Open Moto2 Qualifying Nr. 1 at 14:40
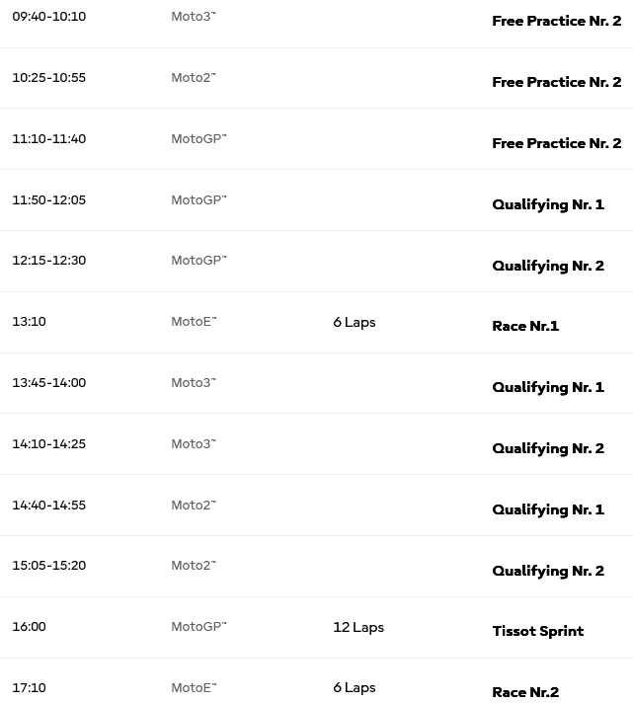Viewport: 633px width, 703px height. [x=548, y=509]
